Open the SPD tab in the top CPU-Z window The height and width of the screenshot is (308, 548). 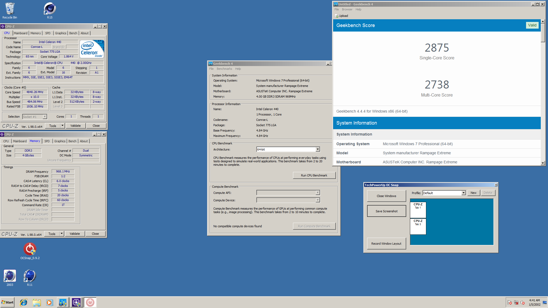pyautogui.click(x=48, y=33)
